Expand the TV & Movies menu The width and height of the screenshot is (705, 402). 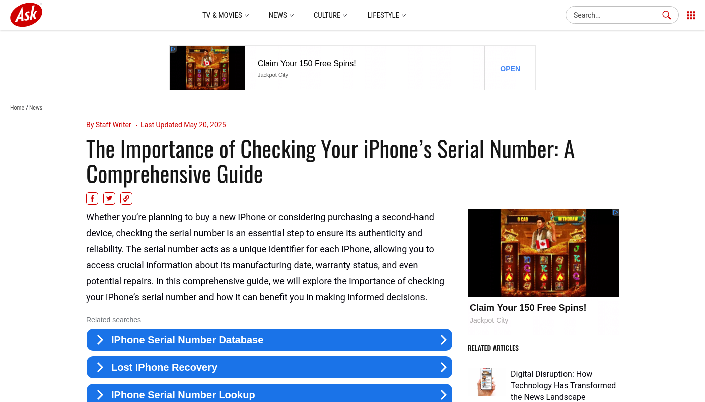click(x=226, y=15)
